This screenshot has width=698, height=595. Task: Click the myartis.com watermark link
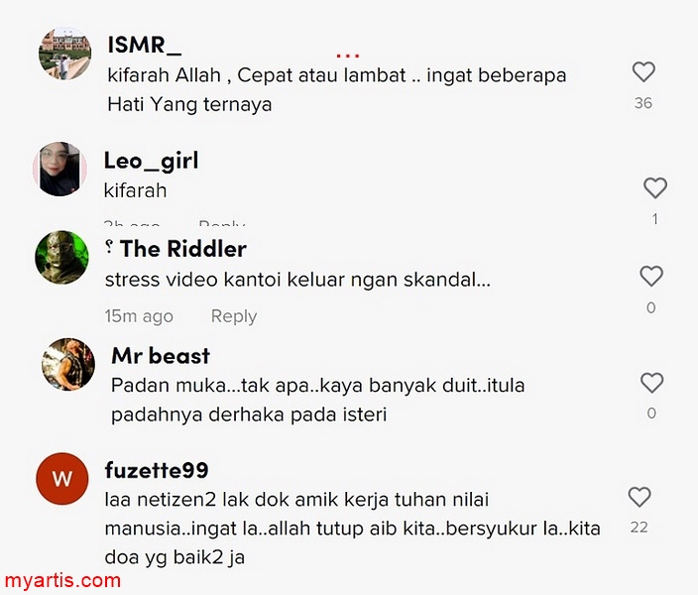click(62, 580)
